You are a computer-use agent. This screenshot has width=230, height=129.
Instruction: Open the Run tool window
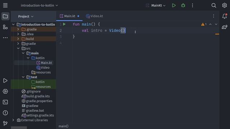point(5,81)
